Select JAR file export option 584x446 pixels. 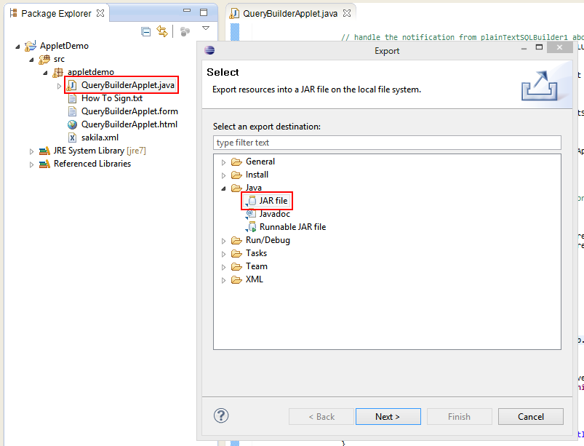point(273,201)
